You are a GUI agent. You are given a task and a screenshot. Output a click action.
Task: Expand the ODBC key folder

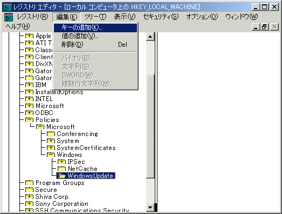pyautogui.click(x=29, y=113)
